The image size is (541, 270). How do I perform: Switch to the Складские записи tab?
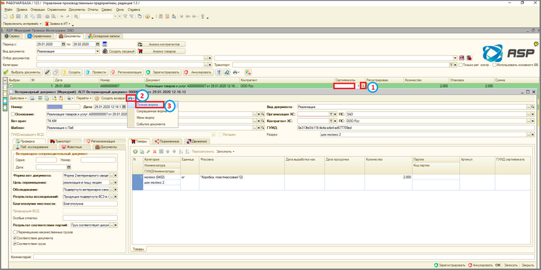point(103,36)
